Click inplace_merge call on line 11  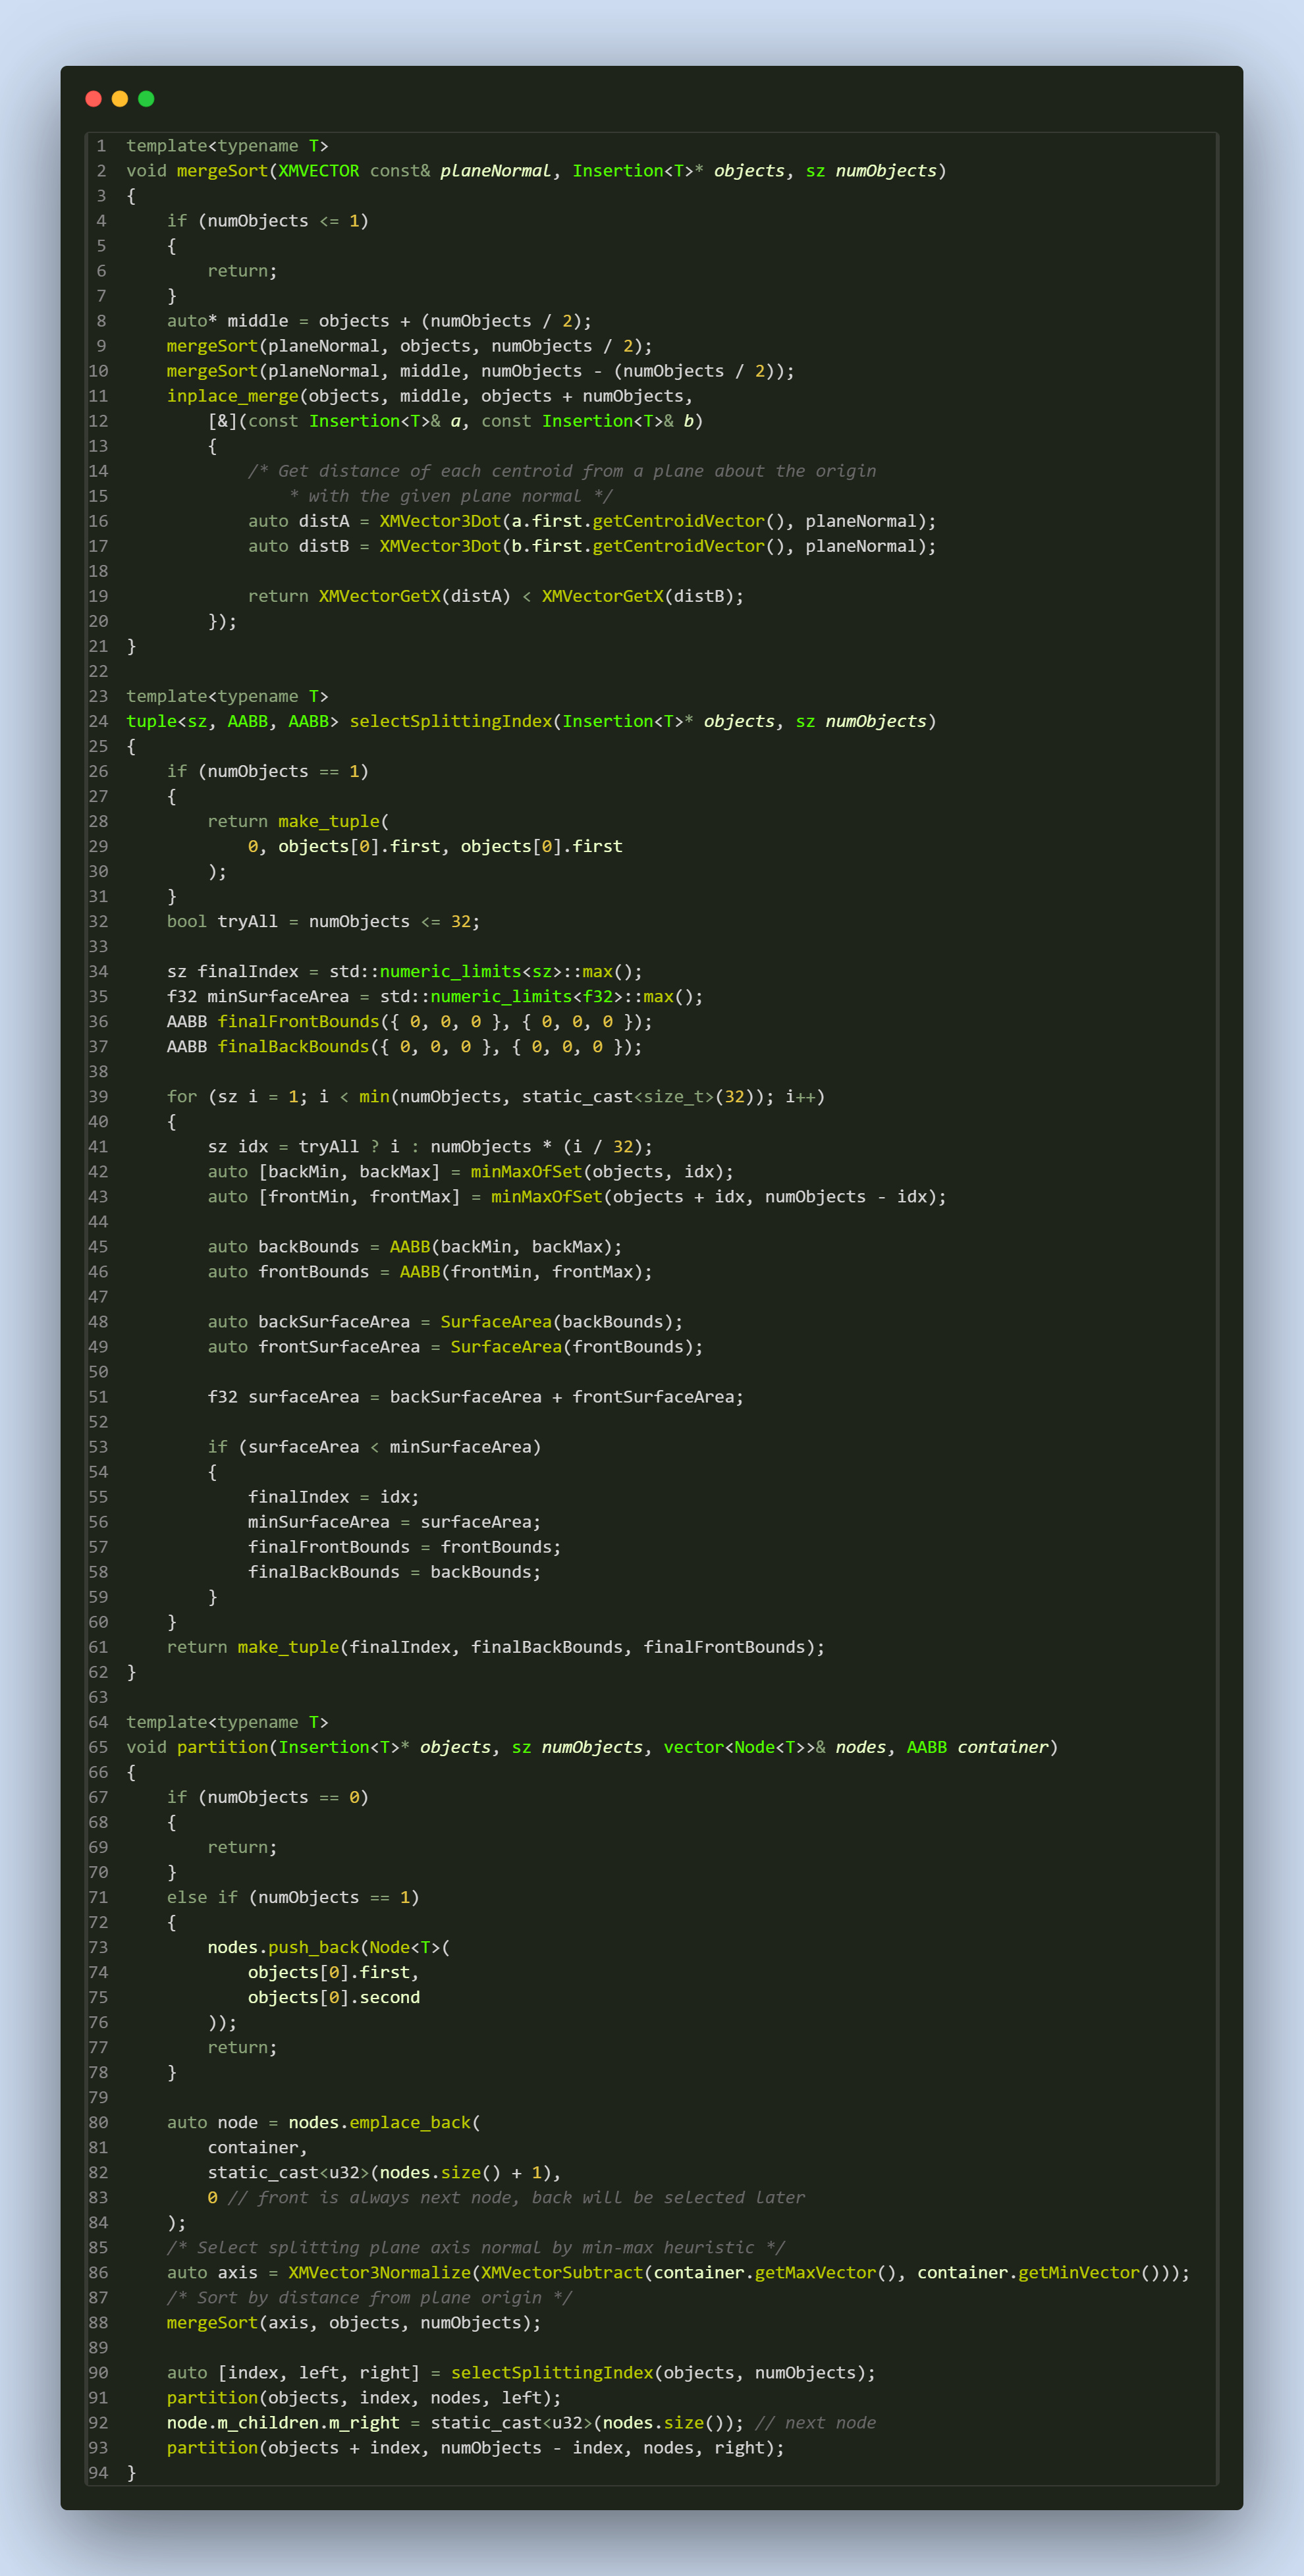click(x=233, y=396)
